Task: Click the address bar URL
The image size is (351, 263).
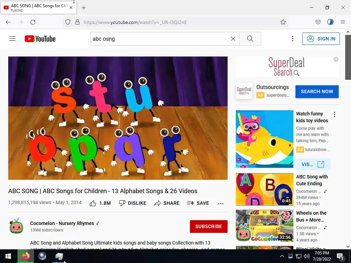Action: (x=135, y=22)
